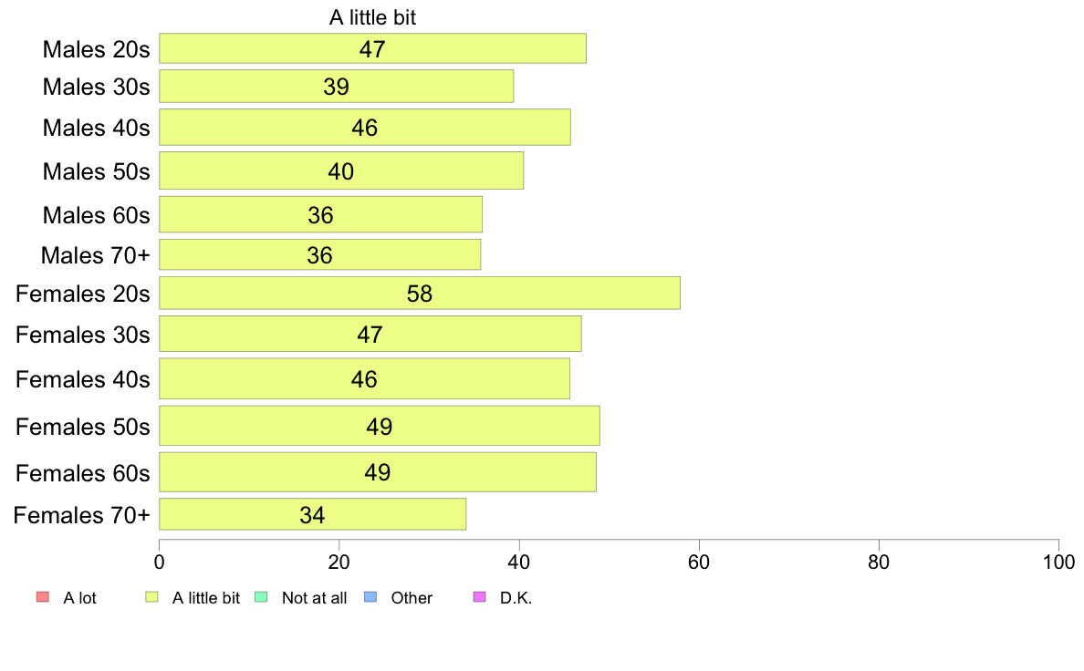
Task: Select the Females 20s bar showing 58
Action: pos(420,293)
